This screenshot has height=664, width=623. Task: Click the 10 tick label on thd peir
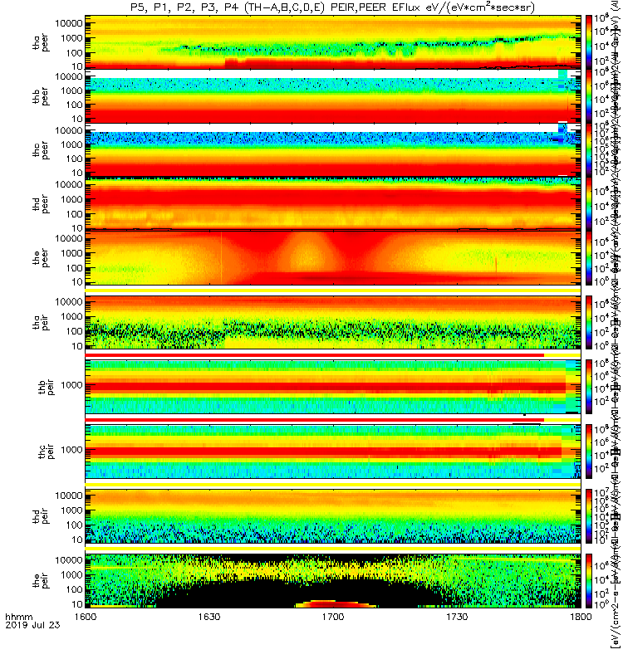[77, 539]
